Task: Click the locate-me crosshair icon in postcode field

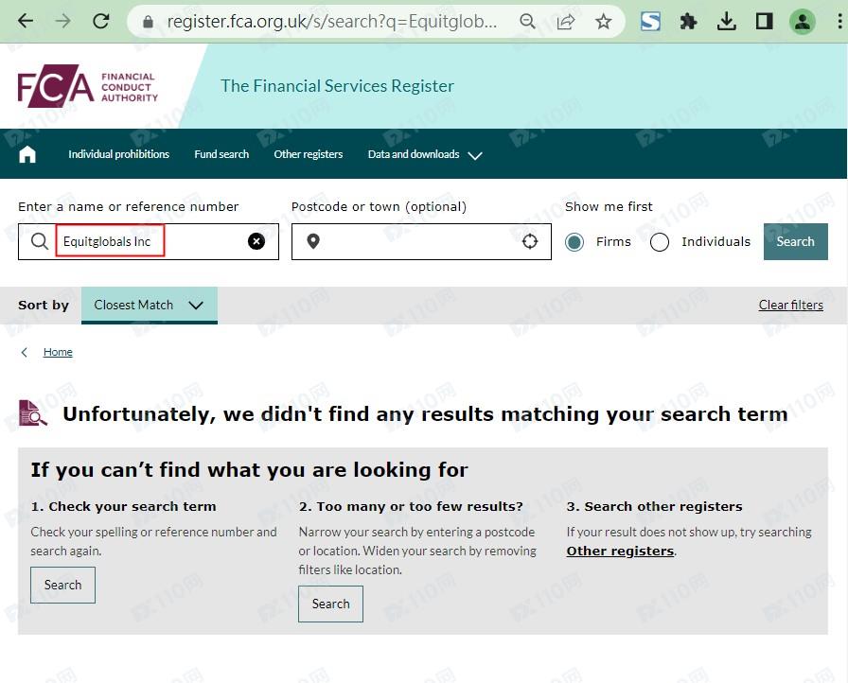Action: click(530, 241)
